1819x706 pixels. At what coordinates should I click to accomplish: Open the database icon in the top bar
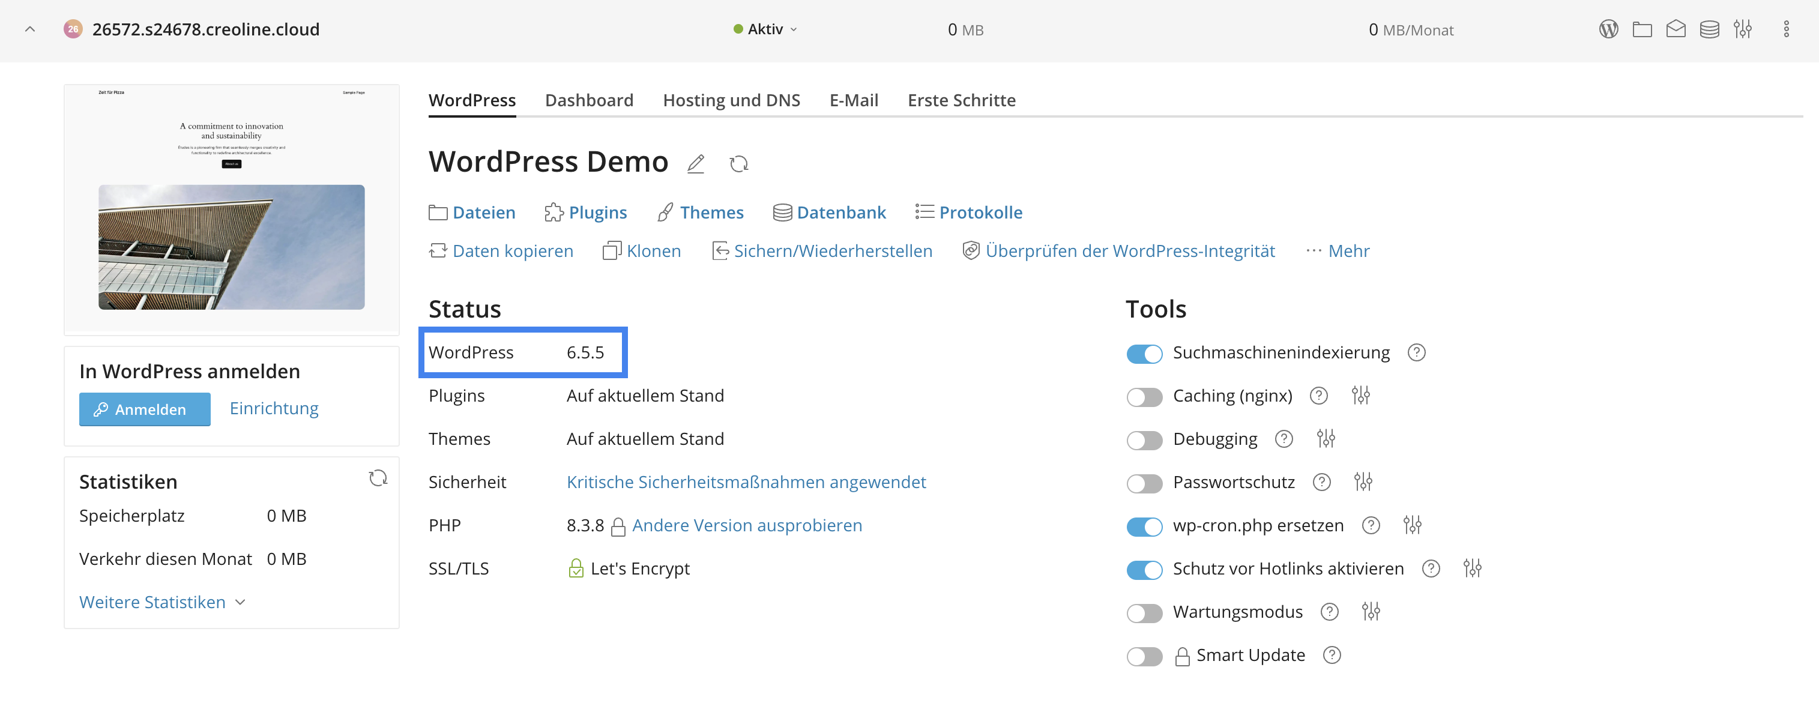point(1709,29)
